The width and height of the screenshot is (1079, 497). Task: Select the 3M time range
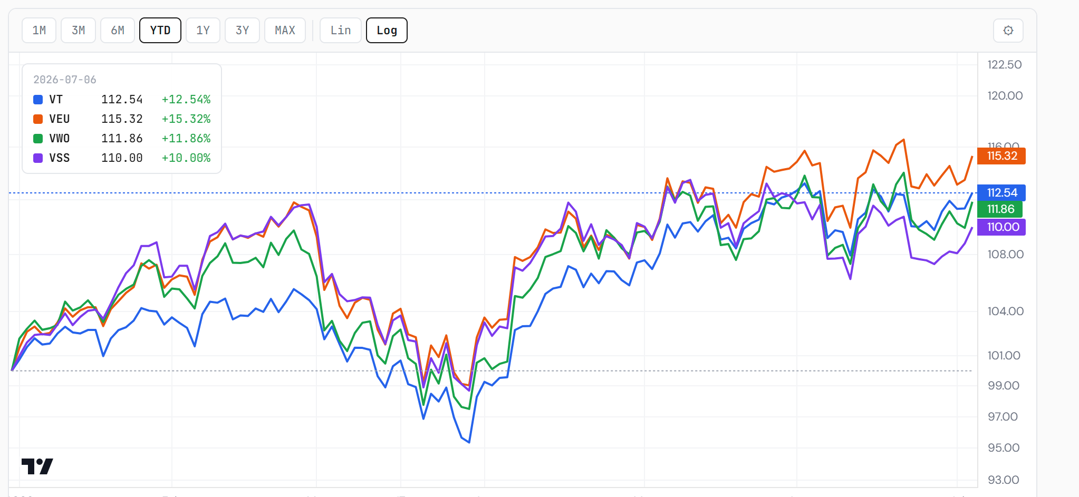(x=78, y=31)
